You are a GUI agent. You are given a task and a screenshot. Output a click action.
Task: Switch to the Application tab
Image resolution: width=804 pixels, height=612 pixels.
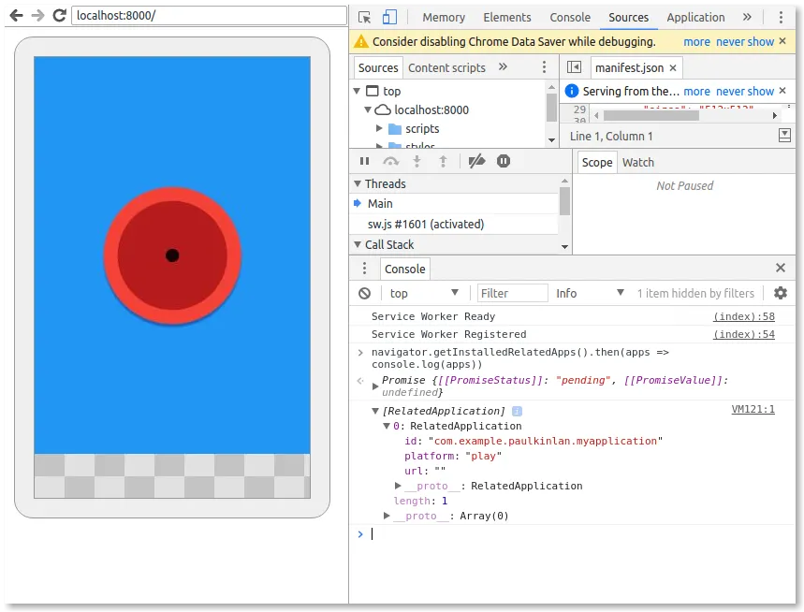[695, 18]
